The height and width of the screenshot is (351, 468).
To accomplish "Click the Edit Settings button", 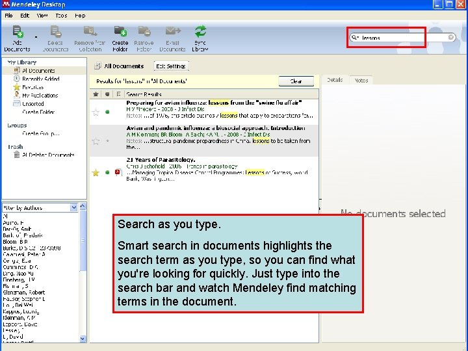I will coord(171,66).
